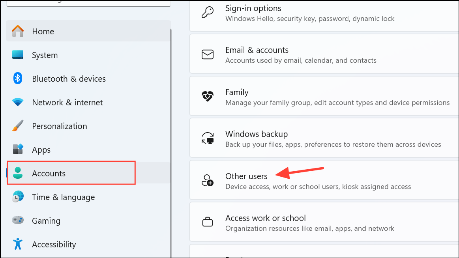
Task: Open Access work or school
Action: pos(324,222)
